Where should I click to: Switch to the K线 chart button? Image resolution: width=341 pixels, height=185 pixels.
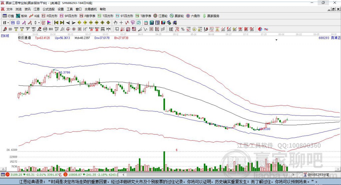34,16
